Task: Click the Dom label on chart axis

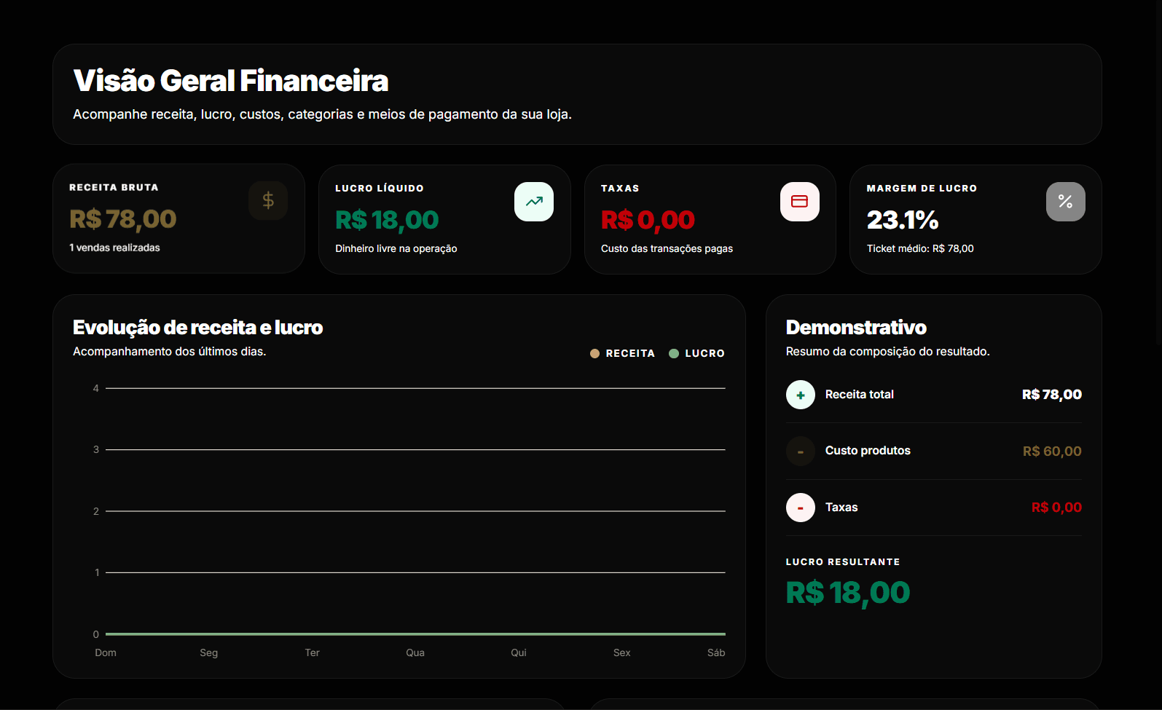Action: [x=106, y=652]
